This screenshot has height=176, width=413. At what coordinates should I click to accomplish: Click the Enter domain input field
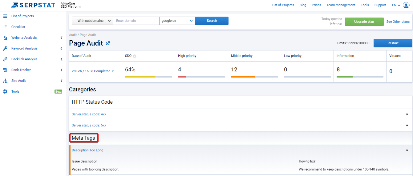[x=136, y=21]
